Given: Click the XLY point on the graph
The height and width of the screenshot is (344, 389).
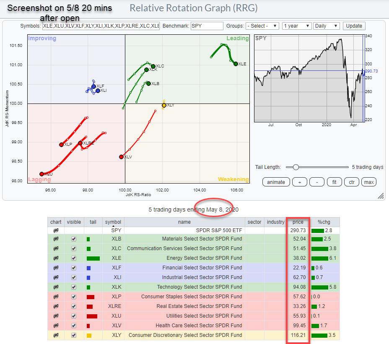Looking at the screenshot, I should [x=164, y=106].
